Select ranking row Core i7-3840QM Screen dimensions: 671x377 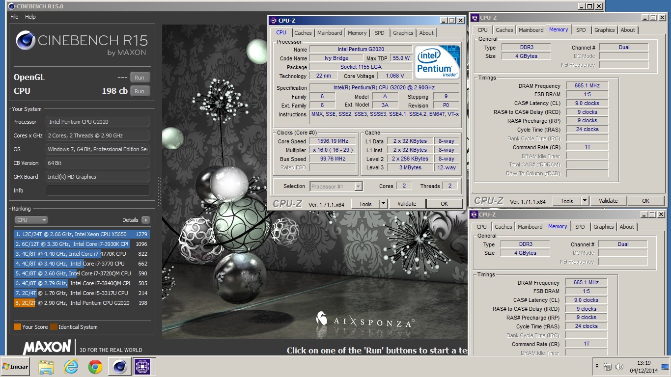82,283
